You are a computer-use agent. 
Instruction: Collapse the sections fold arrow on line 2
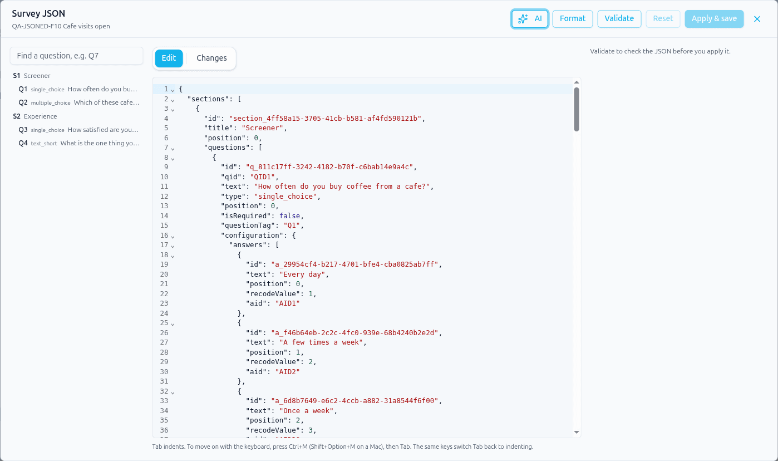point(173,100)
